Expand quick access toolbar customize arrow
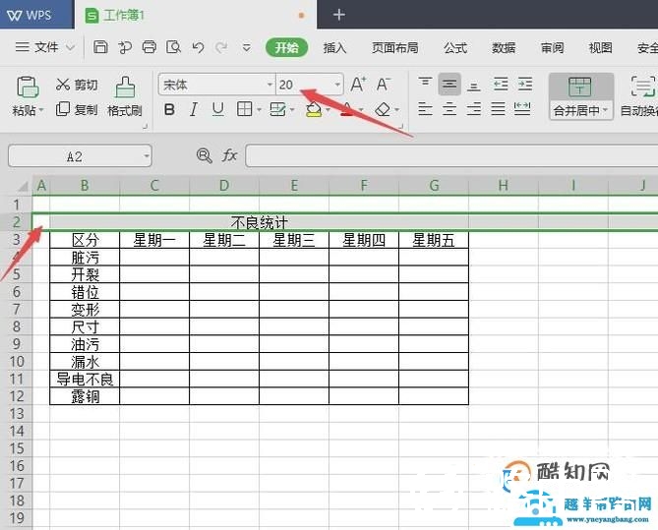The width and height of the screenshot is (658, 530). [x=247, y=47]
